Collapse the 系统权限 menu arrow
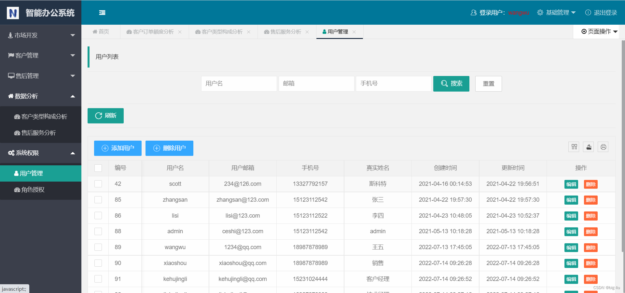 pos(73,153)
